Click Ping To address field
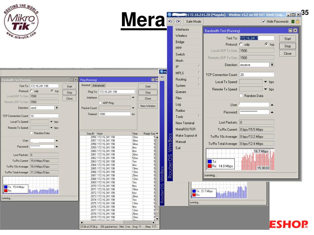314x235 pixels. [x=117, y=92]
